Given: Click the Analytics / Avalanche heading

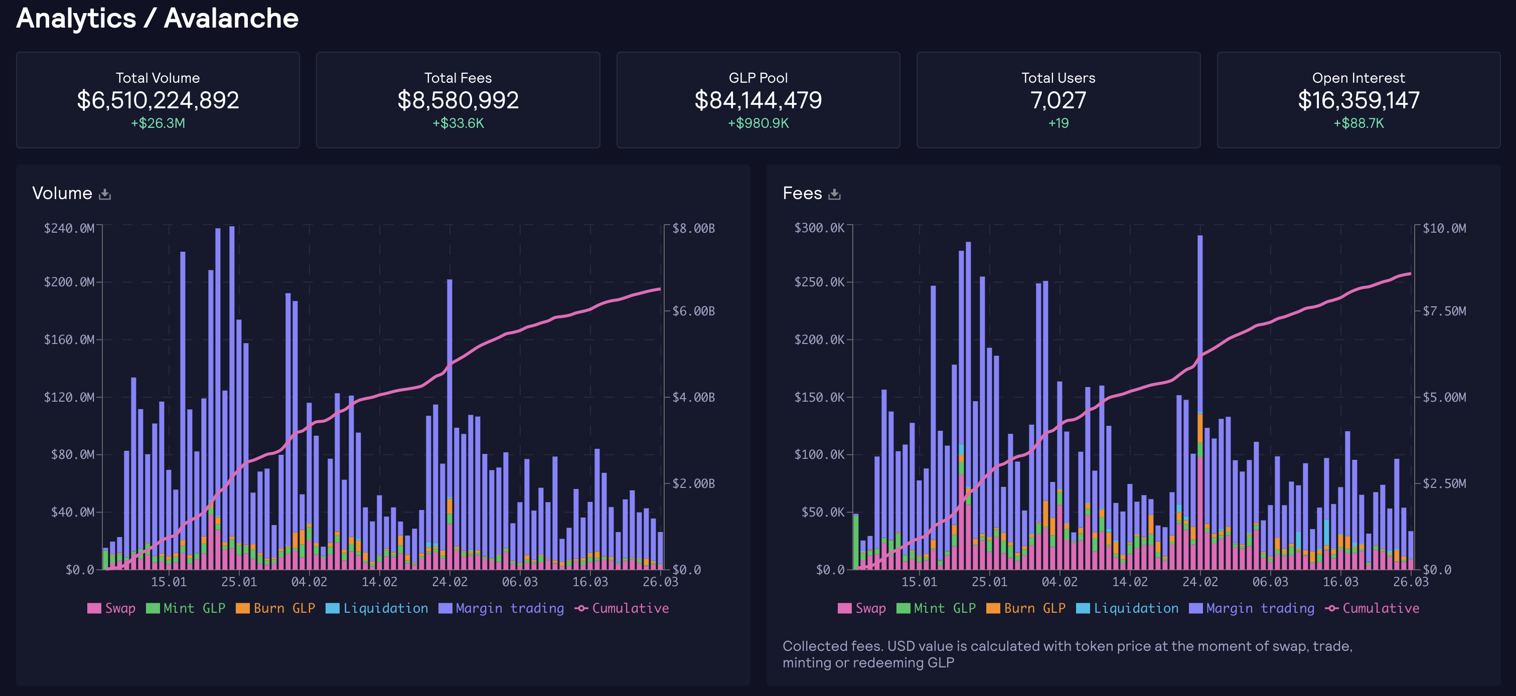Looking at the screenshot, I should pyautogui.click(x=157, y=18).
